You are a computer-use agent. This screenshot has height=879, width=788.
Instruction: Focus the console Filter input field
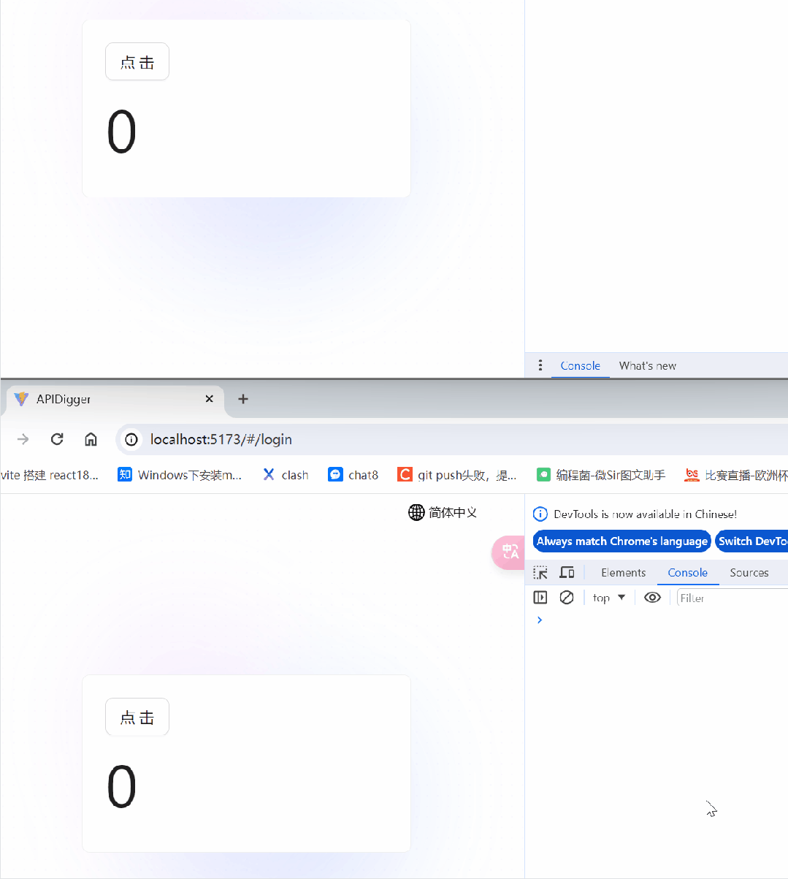(730, 598)
